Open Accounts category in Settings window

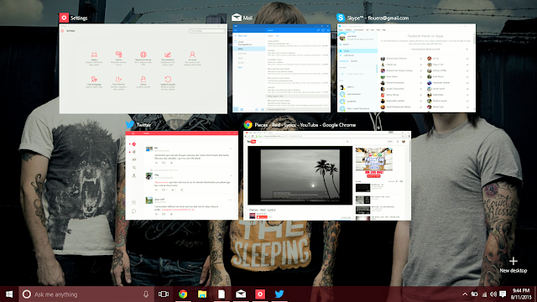pyautogui.click(x=192, y=58)
